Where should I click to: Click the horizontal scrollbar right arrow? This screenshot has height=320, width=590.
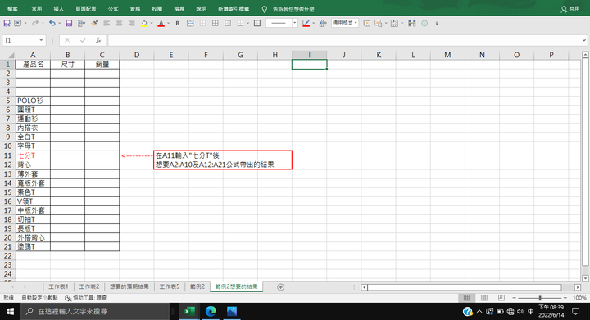[x=578, y=287]
